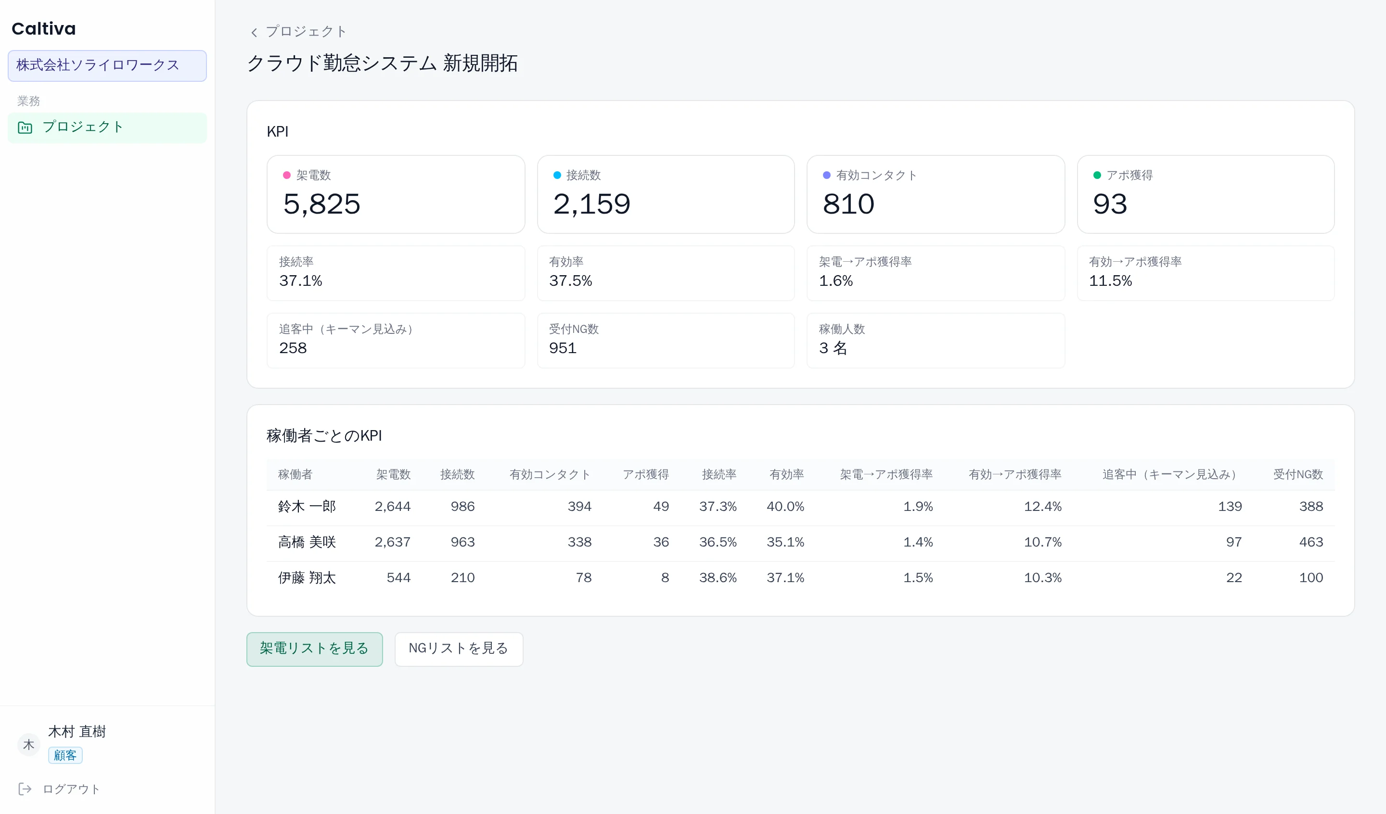Select the 鈴木 一郎 table row
The height and width of the screenshot is (814, 1386).
[800, 507]
